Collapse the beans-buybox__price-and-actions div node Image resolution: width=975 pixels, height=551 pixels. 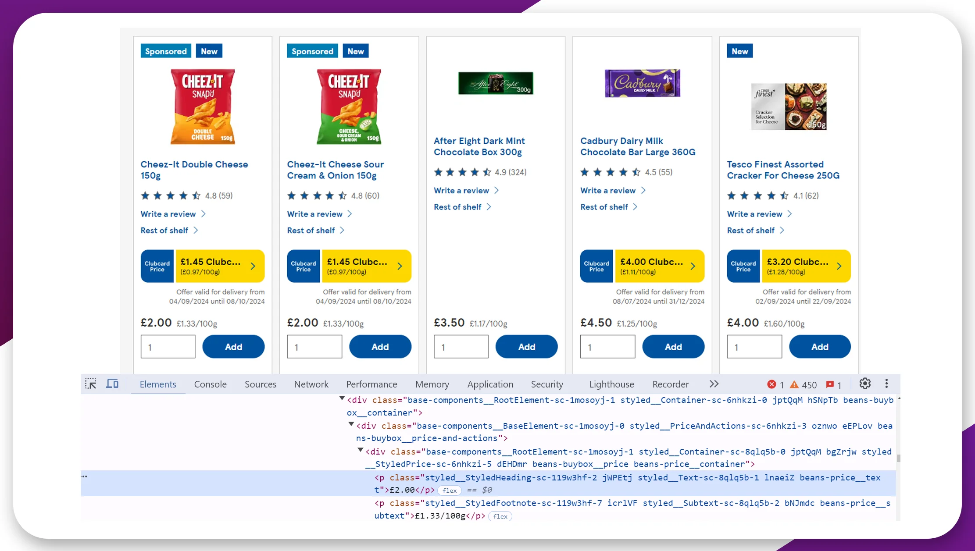point(351,424)
